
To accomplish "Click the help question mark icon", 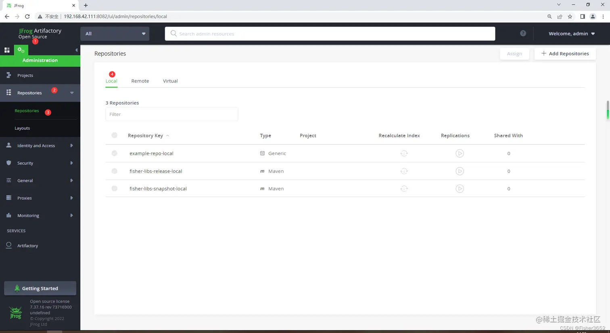I will click(x=523, y=34).
